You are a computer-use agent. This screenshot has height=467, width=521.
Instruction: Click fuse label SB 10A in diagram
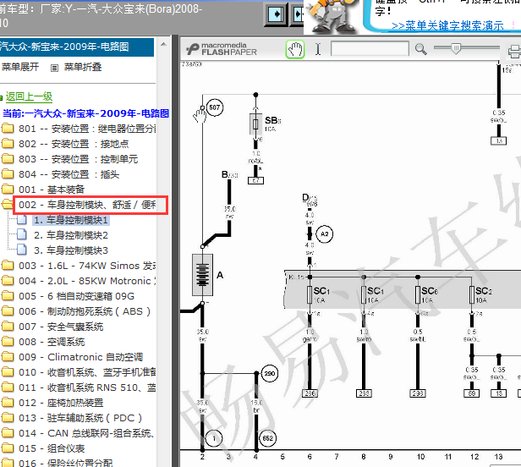(x=273, y=124)
